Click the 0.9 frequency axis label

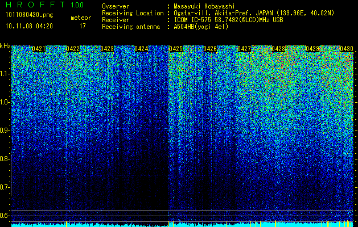point(5,131)
